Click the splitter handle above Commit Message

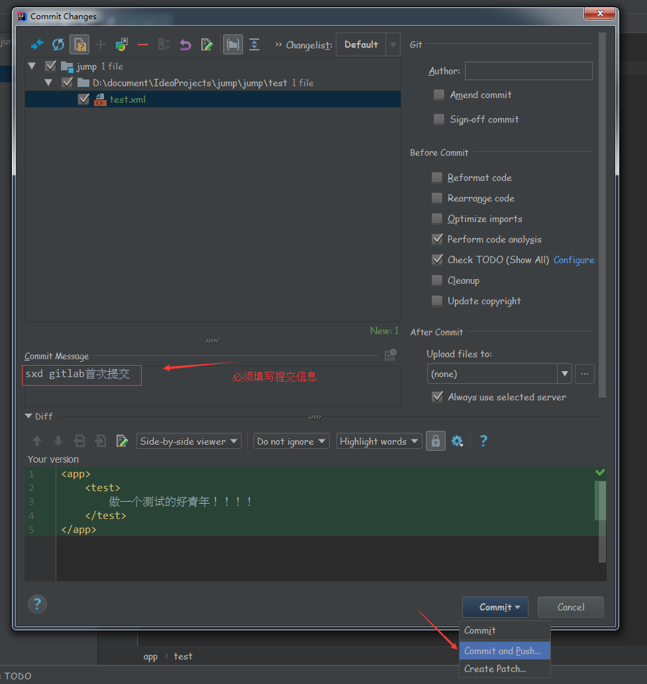pos(213,341)
